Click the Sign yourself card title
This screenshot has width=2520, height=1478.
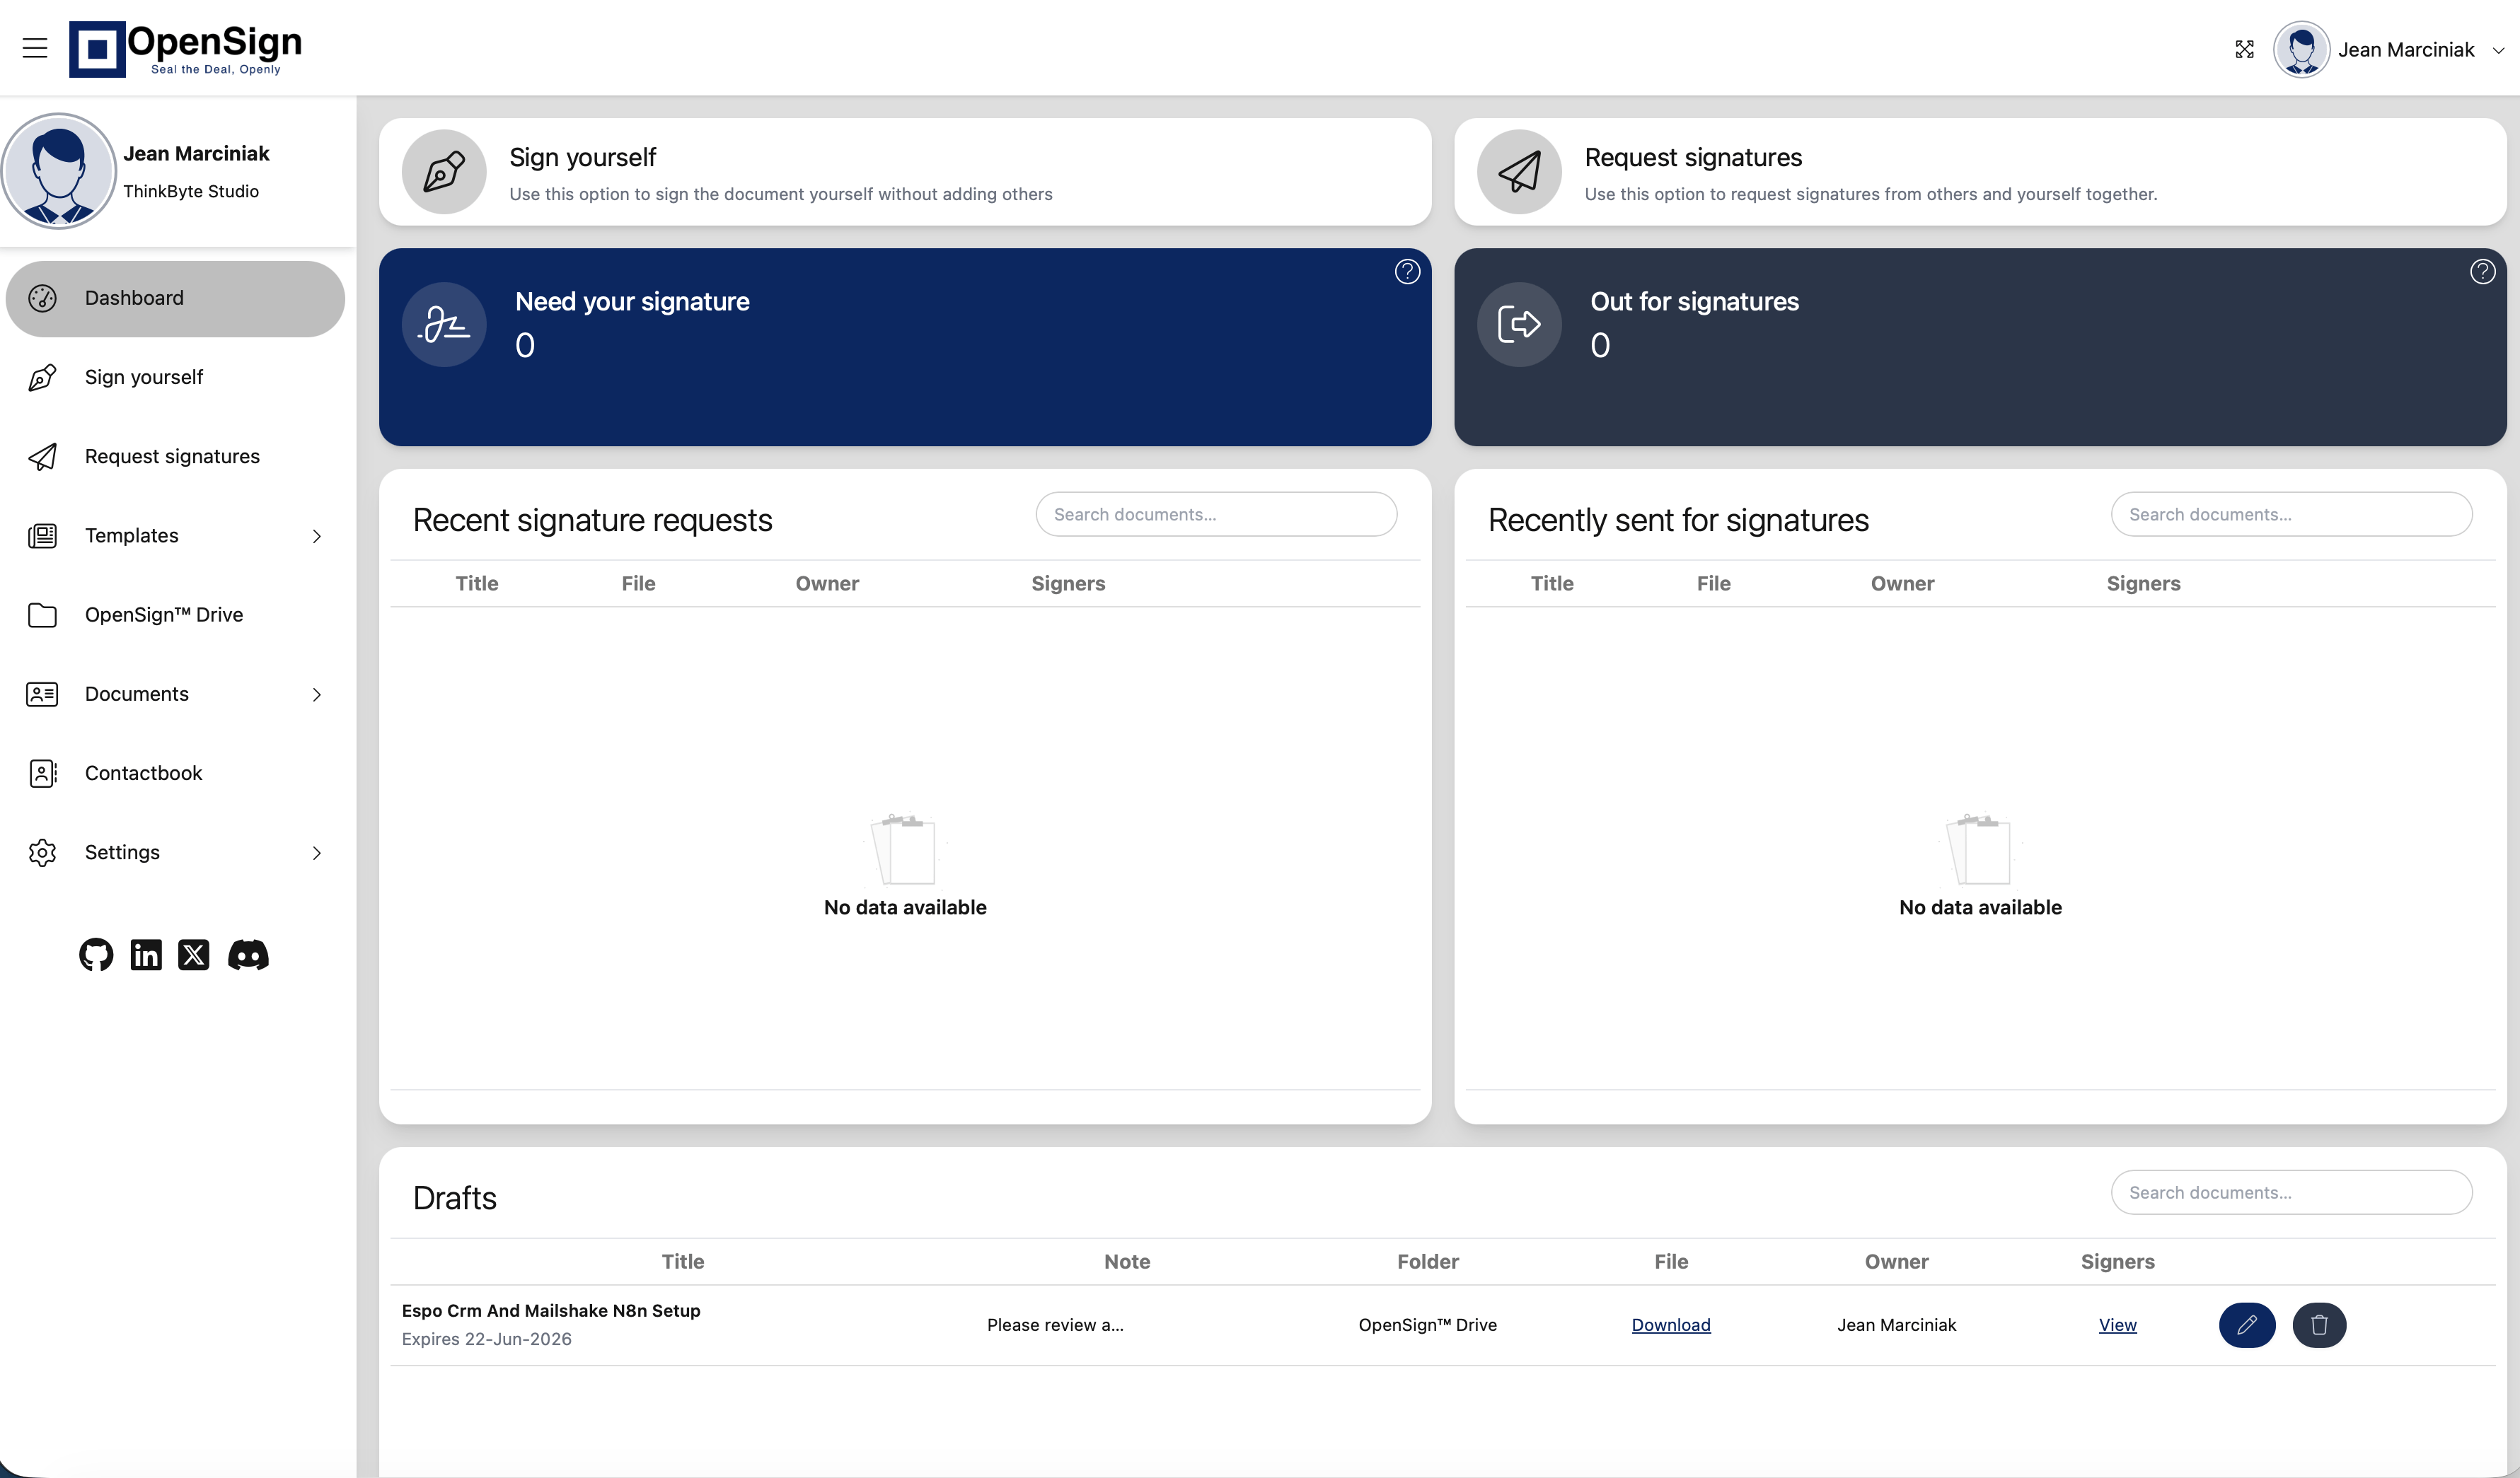(583, 157)
